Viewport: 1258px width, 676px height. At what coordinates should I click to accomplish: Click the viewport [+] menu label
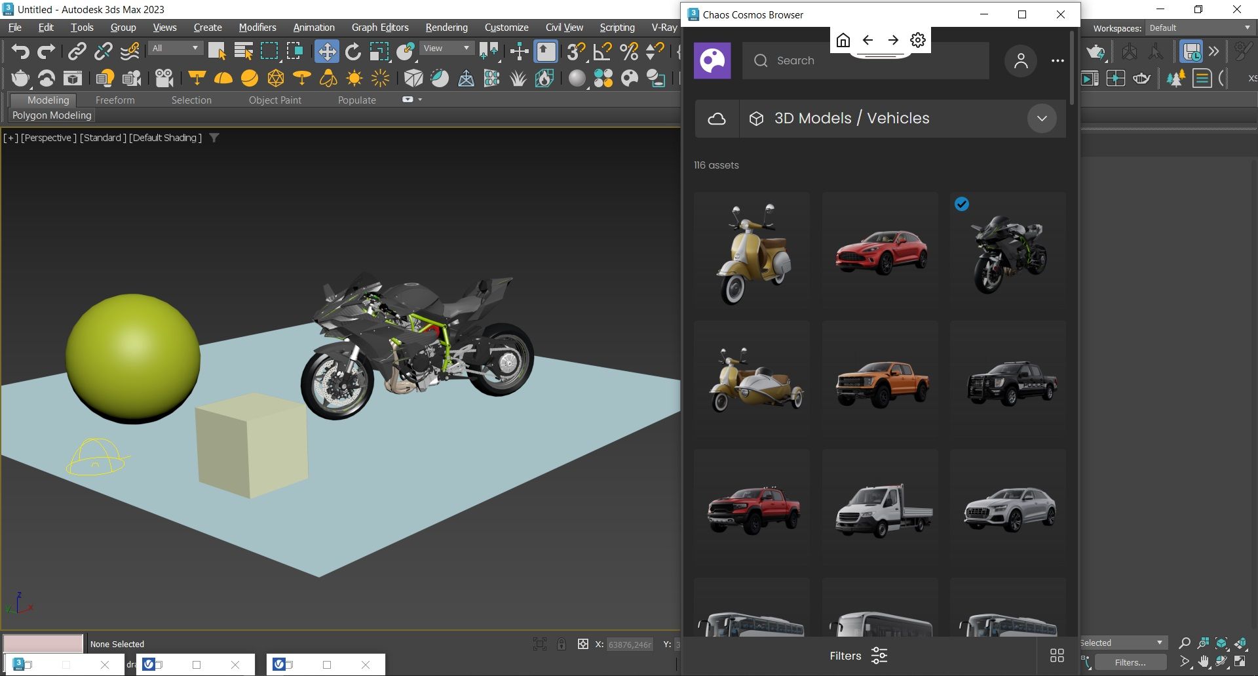(10, 138)
